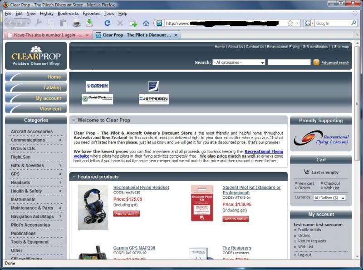Click the wrench tools toolbar icon
This screenshot has height=270, width=363.
[x=39, y=23]
